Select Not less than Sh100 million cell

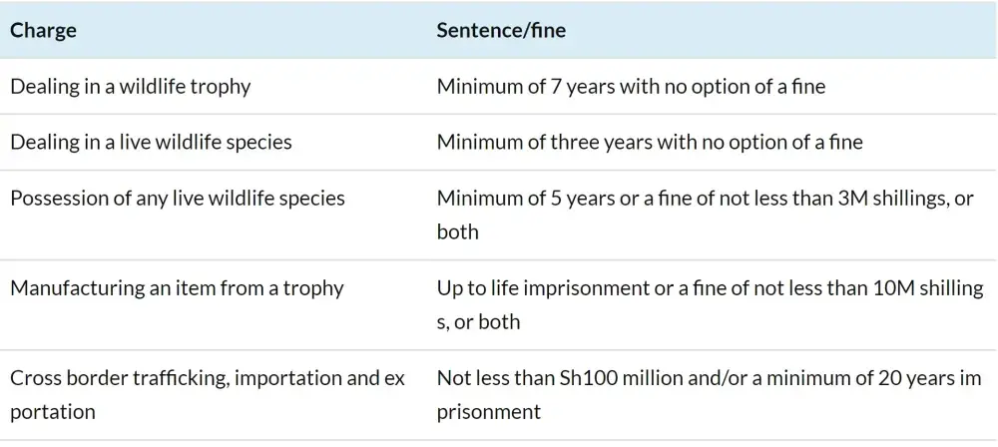click(709, 395)
